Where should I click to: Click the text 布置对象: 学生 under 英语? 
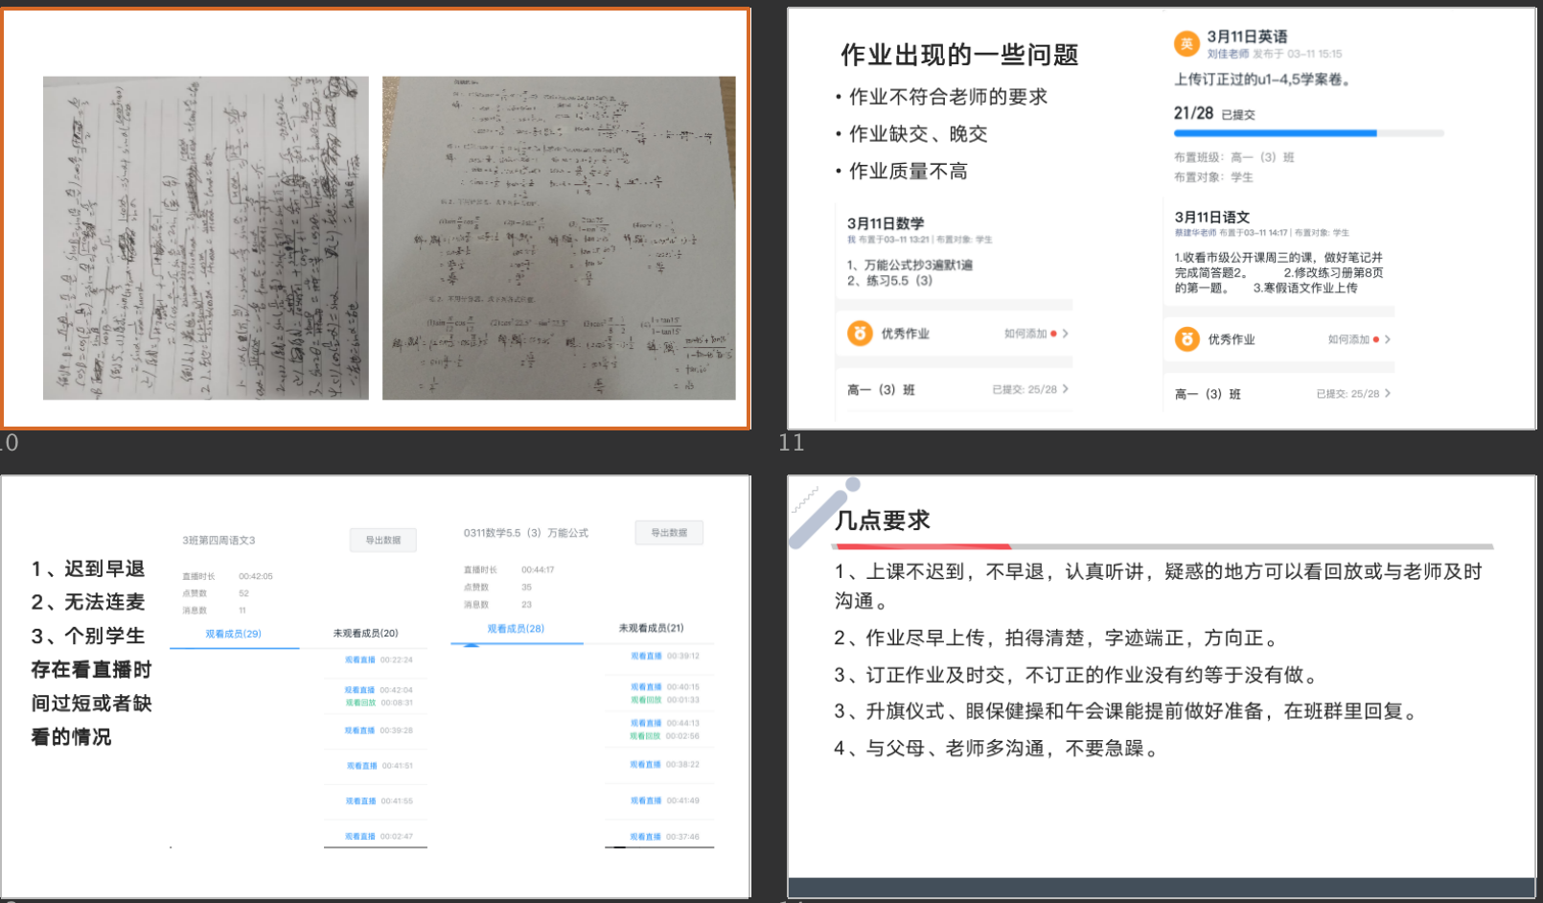(1213, 177)
